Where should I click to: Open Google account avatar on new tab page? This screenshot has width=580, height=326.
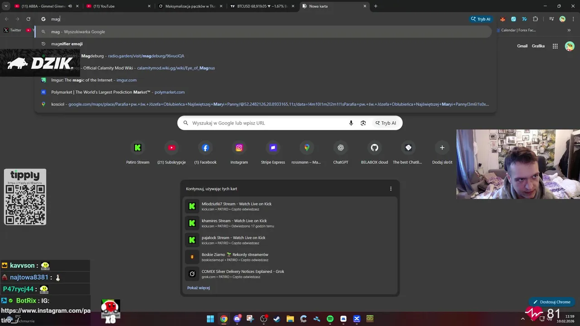(570, 46)
